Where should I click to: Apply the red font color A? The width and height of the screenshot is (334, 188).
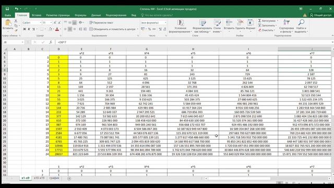pyautogui.click(x=57, y=29)
